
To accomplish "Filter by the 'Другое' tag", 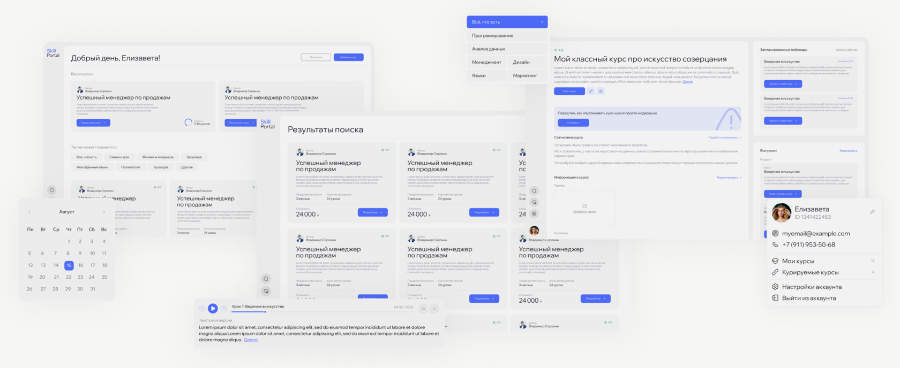I will pos(186,167).
